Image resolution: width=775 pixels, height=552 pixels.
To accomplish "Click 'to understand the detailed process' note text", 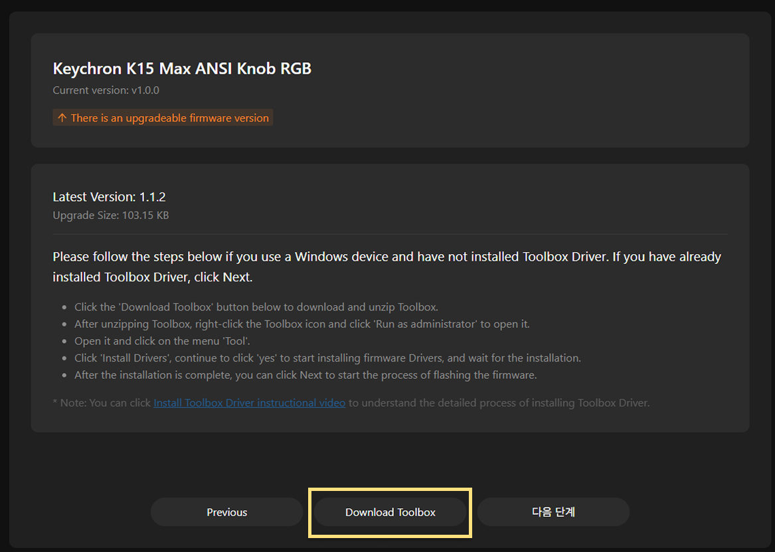I will (499, 403).
